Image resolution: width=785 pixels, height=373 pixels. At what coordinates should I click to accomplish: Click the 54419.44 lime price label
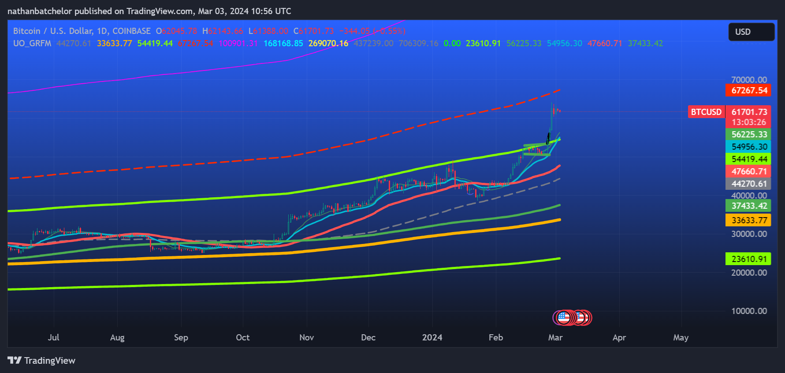(x=749, y=159)
